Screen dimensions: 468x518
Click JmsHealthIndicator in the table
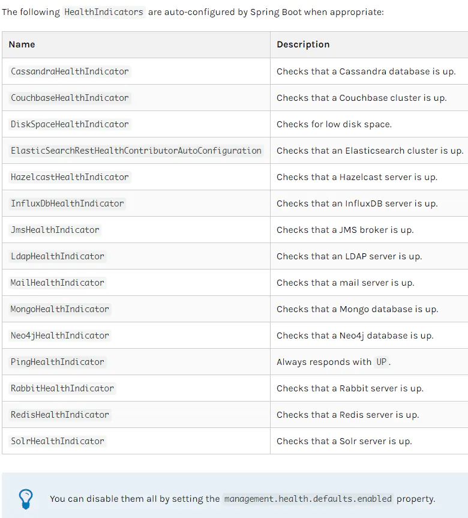[55, 230]
